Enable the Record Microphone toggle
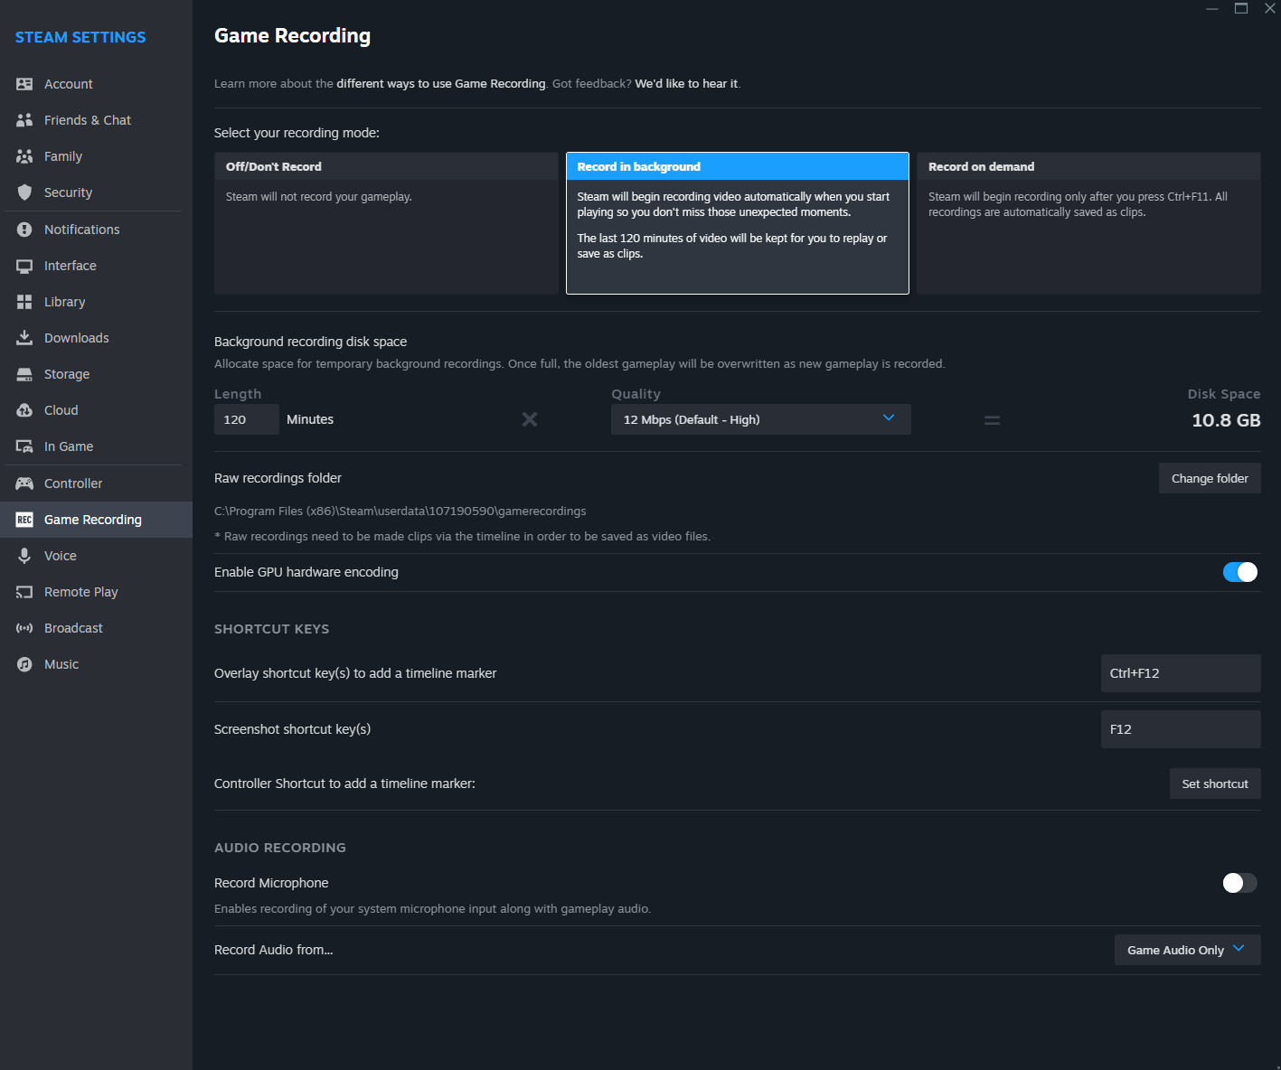 point(1239,883)
